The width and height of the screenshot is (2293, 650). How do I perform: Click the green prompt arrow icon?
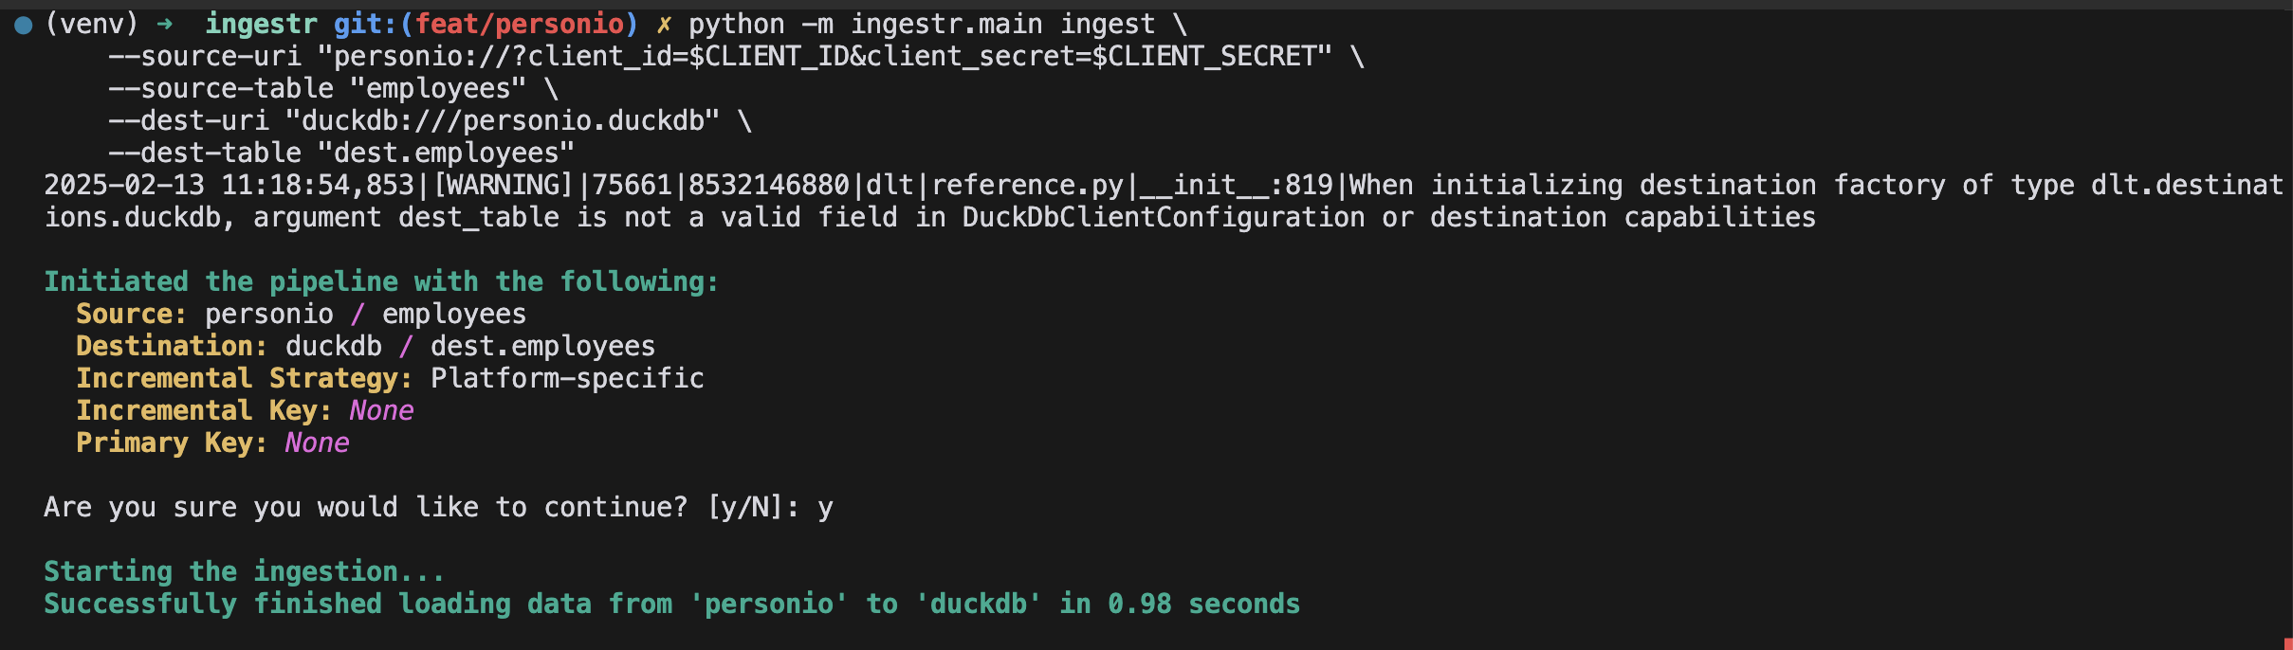tap(165, 25)
